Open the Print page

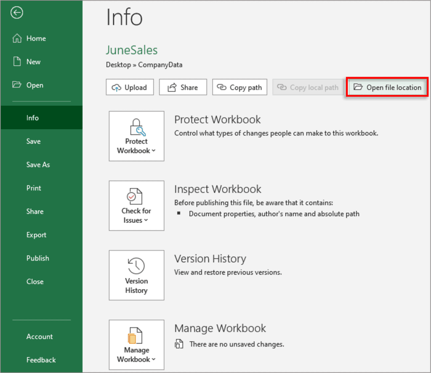pos(34,188)
